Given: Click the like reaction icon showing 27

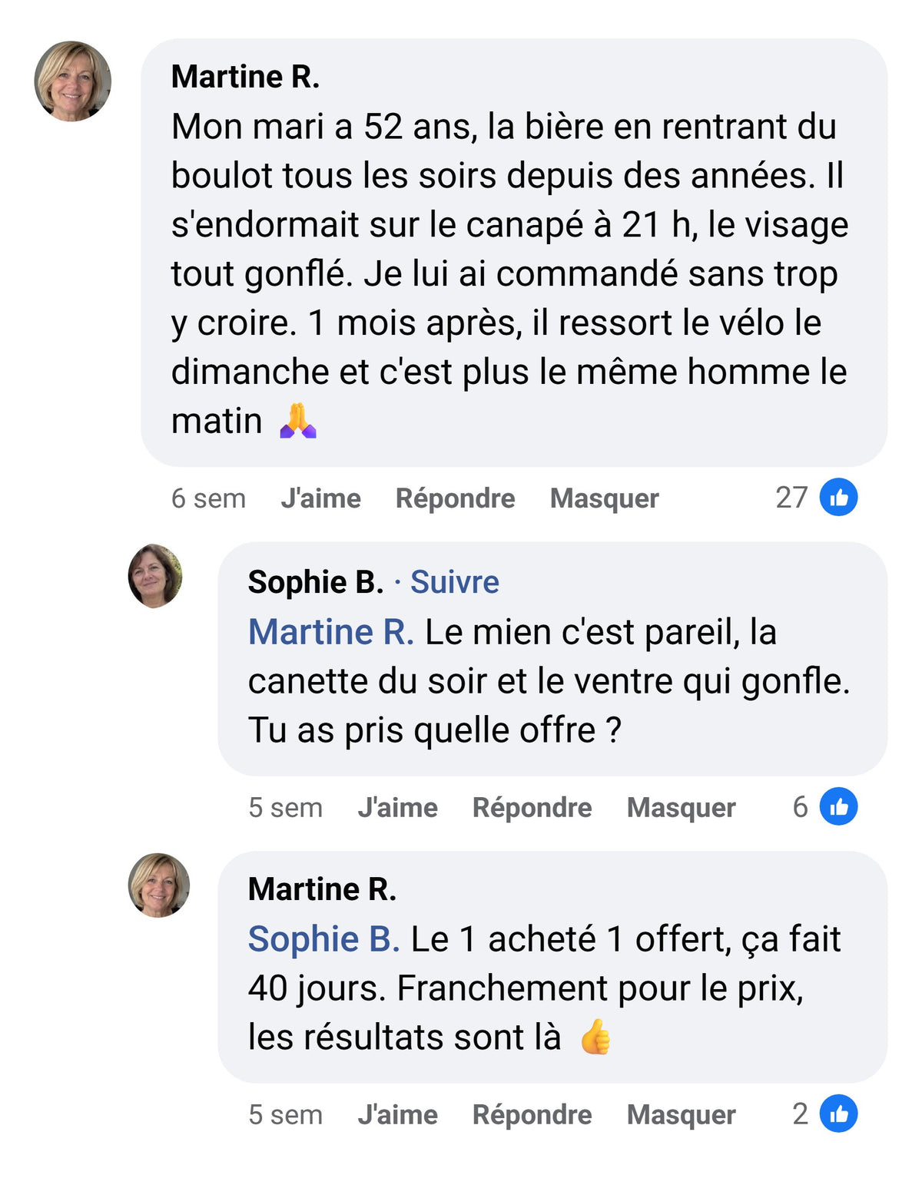Looking at the screenshot, I should (838, 498).
